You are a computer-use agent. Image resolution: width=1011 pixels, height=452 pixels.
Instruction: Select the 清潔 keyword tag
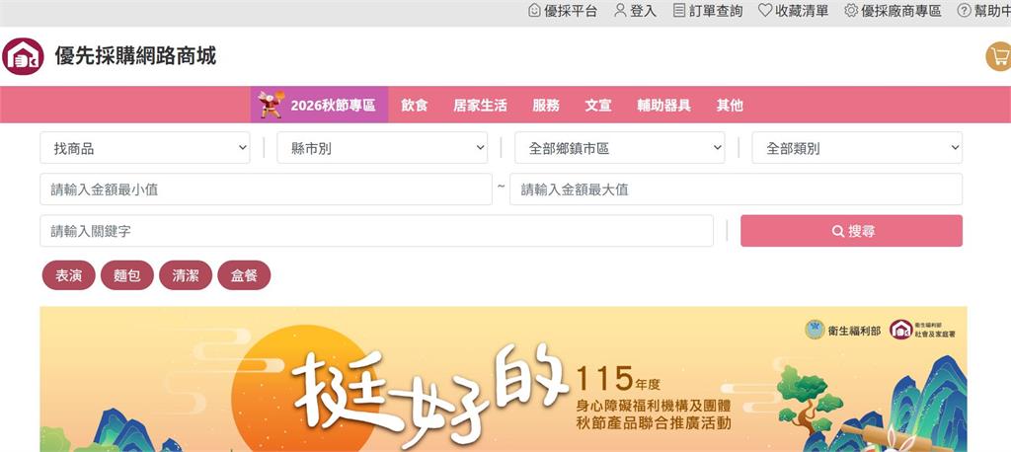tap(186, 275)
